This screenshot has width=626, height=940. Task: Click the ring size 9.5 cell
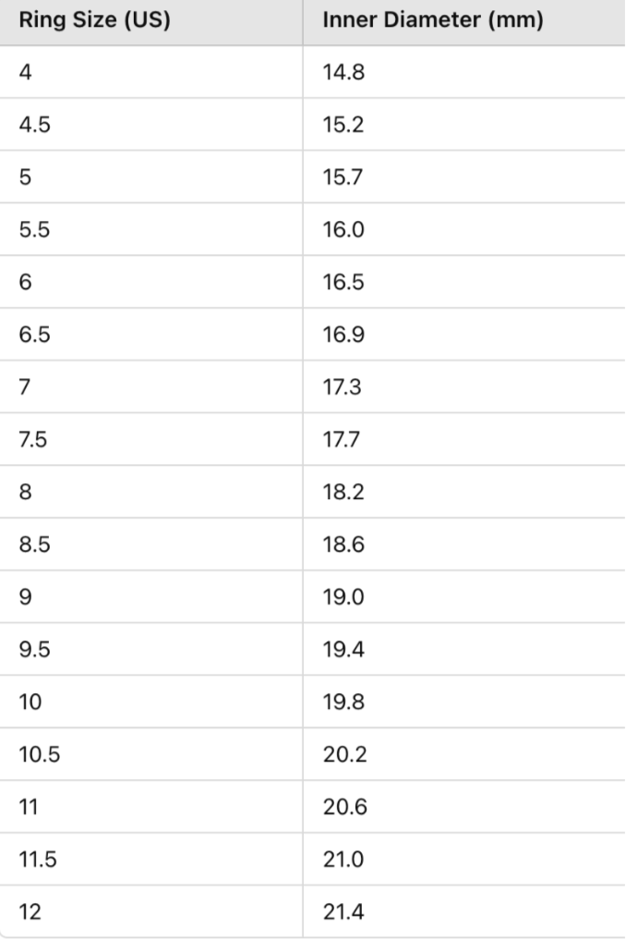click(34, 650)
